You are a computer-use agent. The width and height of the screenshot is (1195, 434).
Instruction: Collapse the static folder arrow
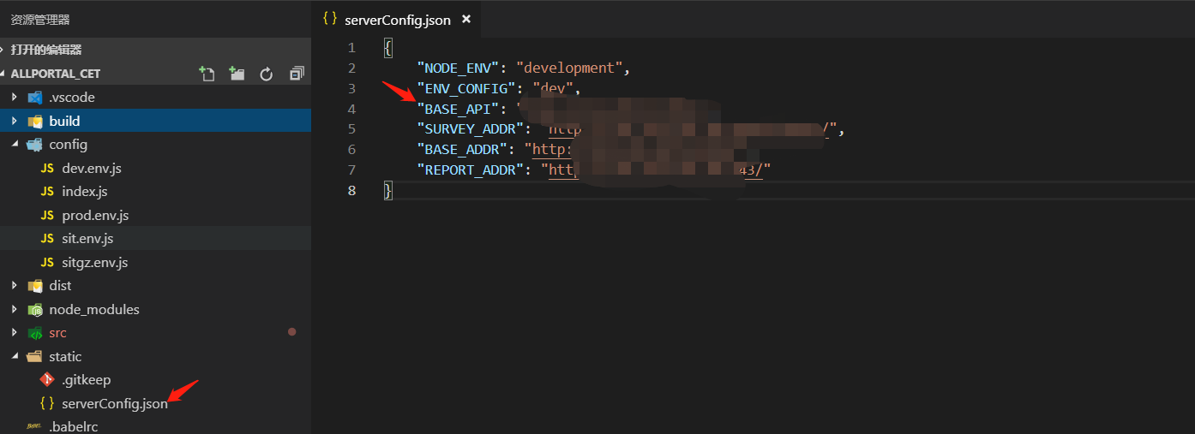point(15,356)
